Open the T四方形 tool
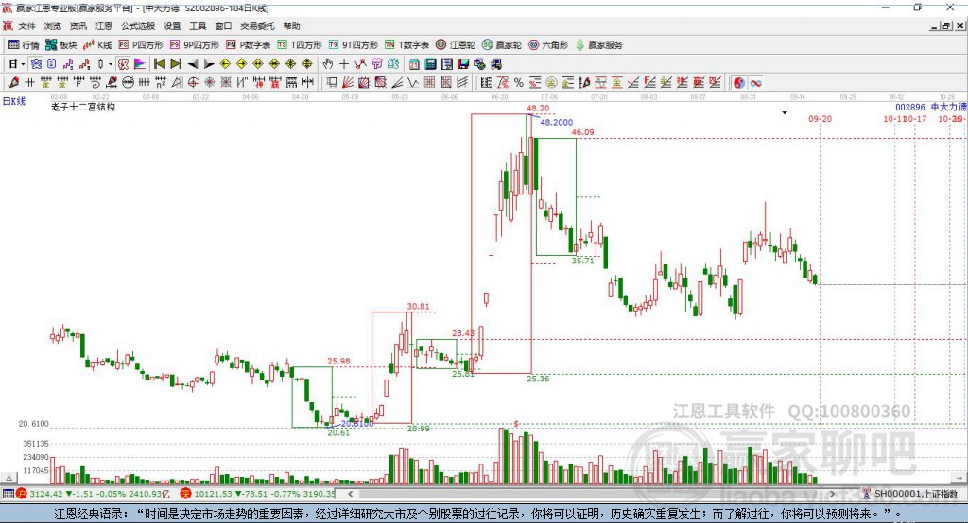 pyautogui.click(x=300, y=45)
